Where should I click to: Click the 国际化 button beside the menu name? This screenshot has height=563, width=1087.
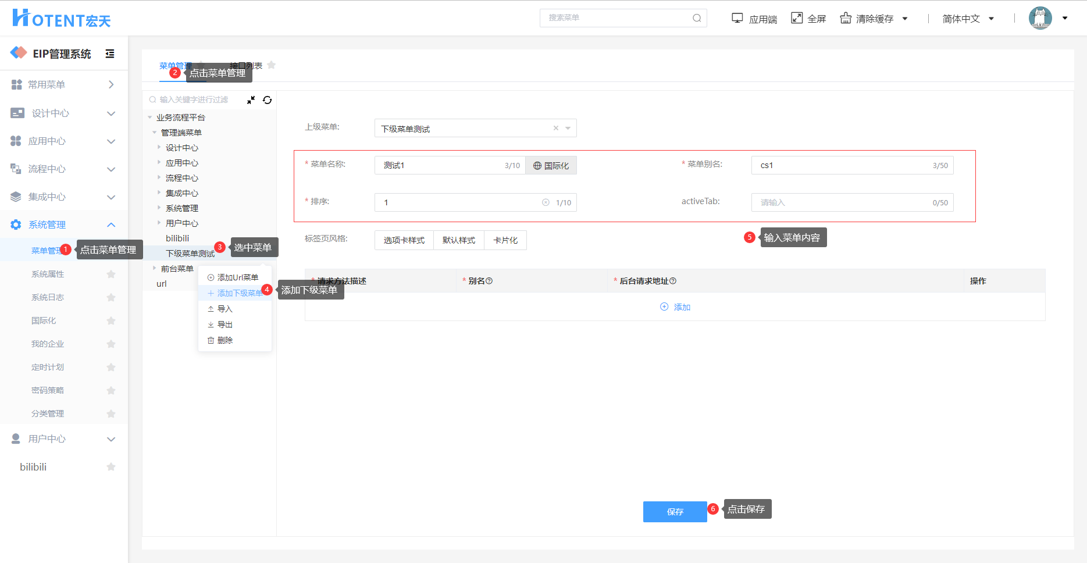point(551,166)
